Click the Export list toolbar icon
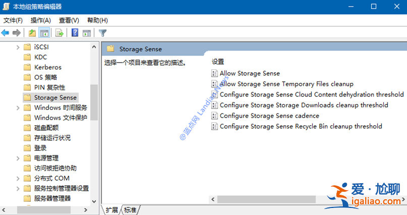Screen dimensions: 407x215 60,33
